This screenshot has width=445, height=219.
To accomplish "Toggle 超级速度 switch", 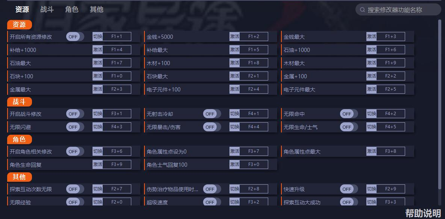I will pyautogui.click(x=212, y=202).
